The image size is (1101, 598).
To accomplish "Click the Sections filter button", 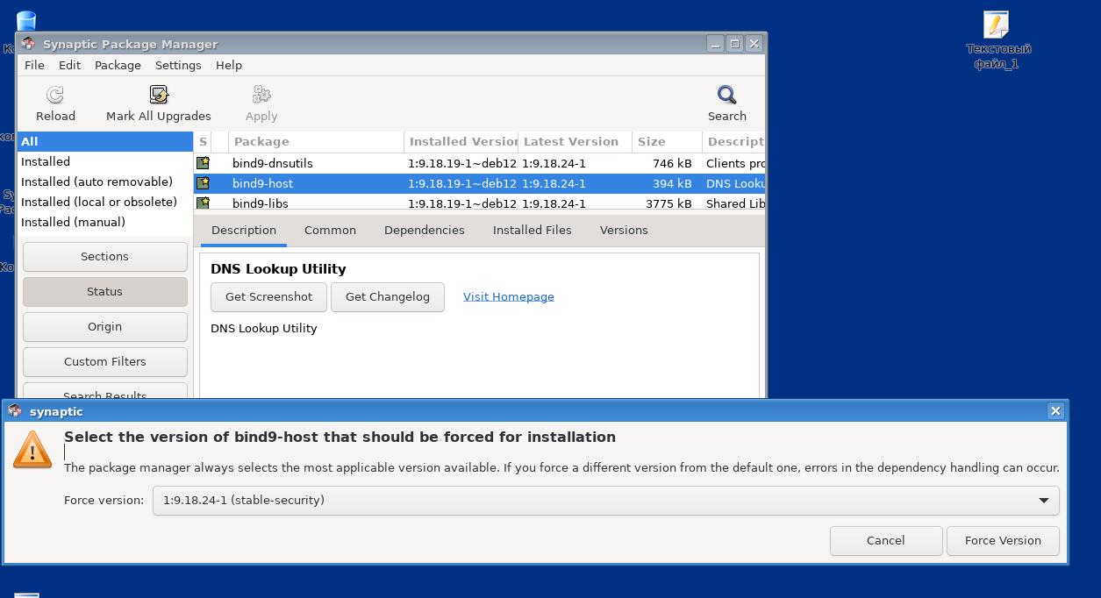I will tap(104, 256).
